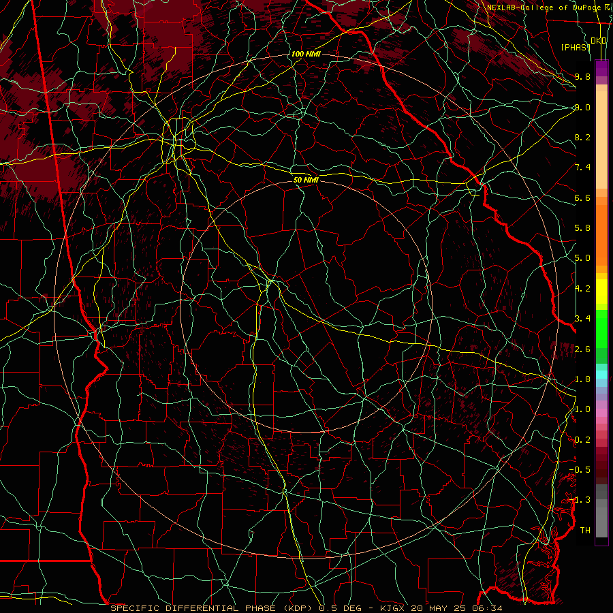This screenshot has height=613, width=613.
Task: Click the -1.3 value on the scale
Action: pyautogui.click(x=580, y=500)
